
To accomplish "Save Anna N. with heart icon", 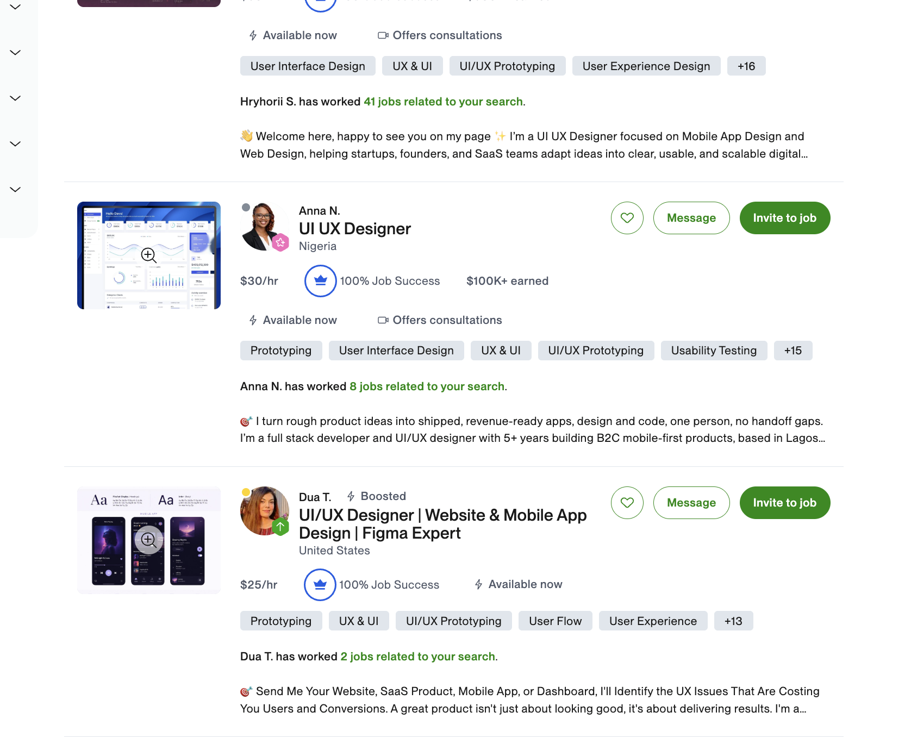I will (x=627, y=218).
